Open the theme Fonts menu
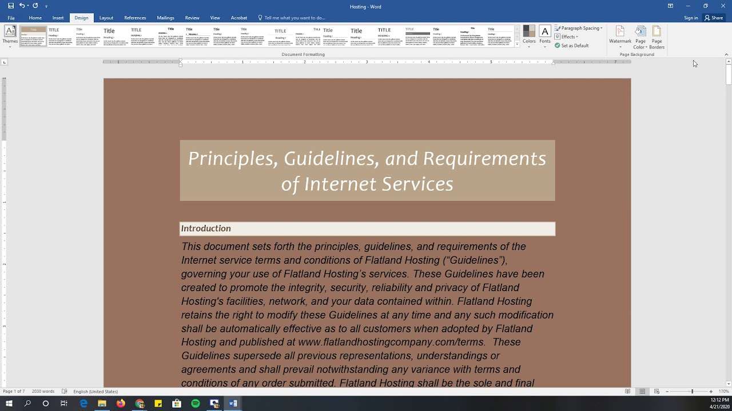Image resolution: width=732 pixels, height=411 pixels. 545,36
